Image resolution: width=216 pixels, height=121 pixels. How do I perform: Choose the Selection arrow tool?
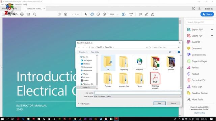click(86, 14)
